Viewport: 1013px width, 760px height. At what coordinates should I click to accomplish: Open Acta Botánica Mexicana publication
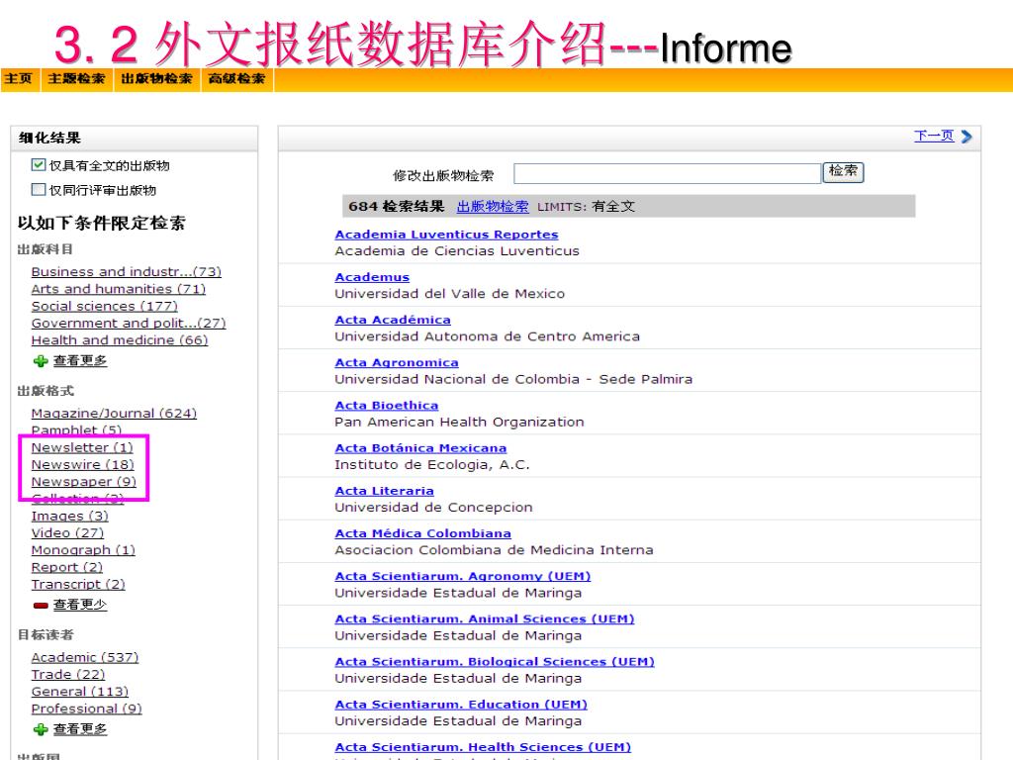pos(420,448)
